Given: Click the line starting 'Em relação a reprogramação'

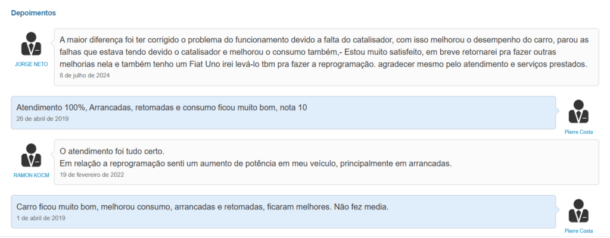Looking at the screenshot, I should pos(256,164).
